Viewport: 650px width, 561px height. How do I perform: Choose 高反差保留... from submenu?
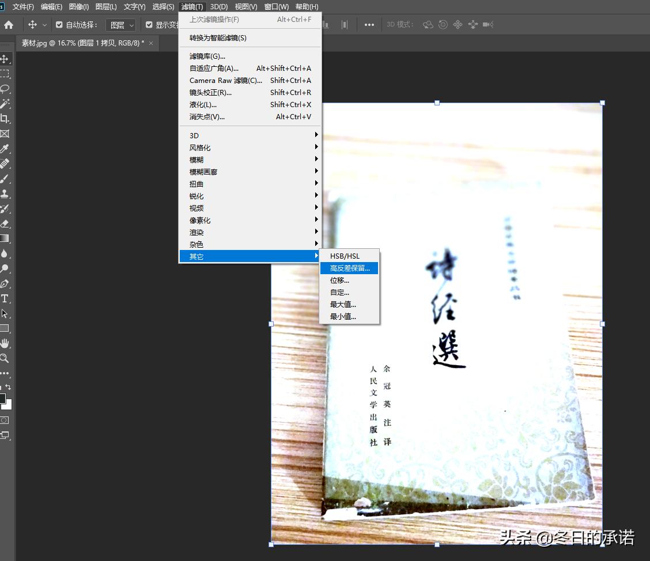pos(349,268)
